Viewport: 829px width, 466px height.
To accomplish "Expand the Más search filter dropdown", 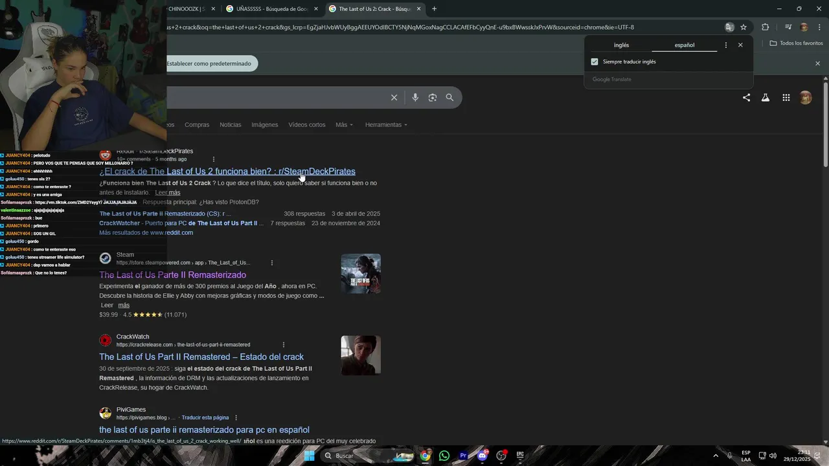I will 344,125.
